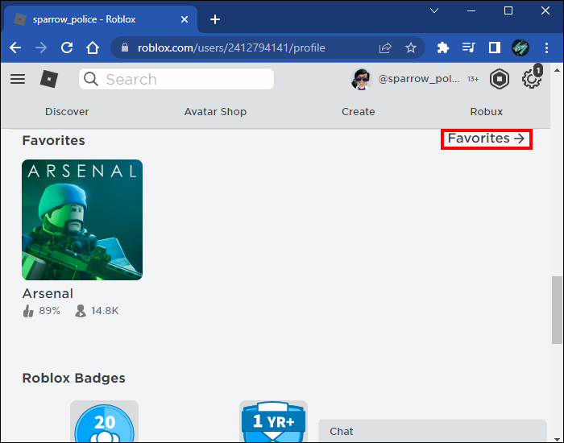
Task: Open the Create menu item
Action: point(359,112)
